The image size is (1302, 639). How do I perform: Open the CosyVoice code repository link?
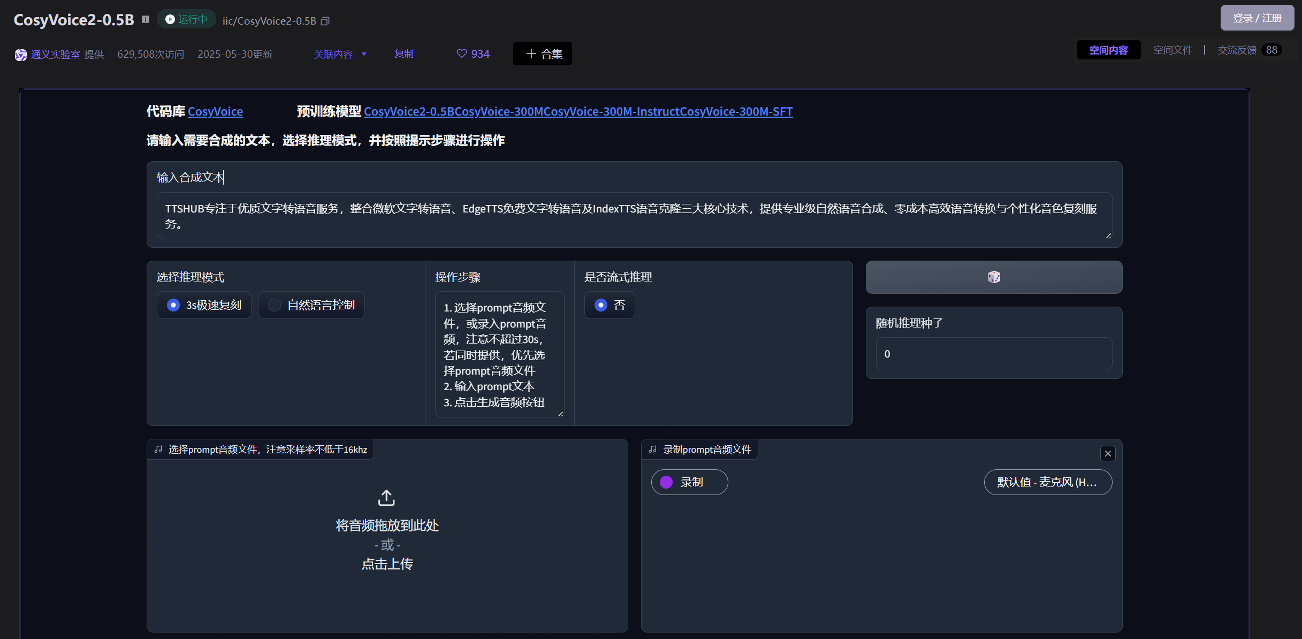pos(215,111)
